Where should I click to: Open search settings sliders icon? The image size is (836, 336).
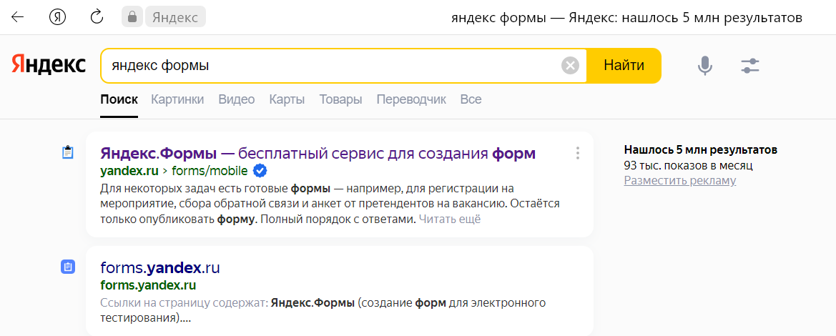(750, 66)
